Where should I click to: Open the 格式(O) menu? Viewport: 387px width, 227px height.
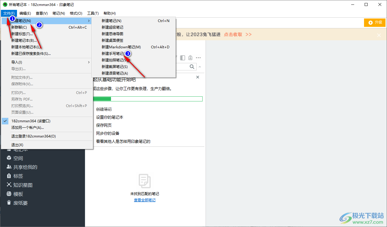click(x=76, y=13)
